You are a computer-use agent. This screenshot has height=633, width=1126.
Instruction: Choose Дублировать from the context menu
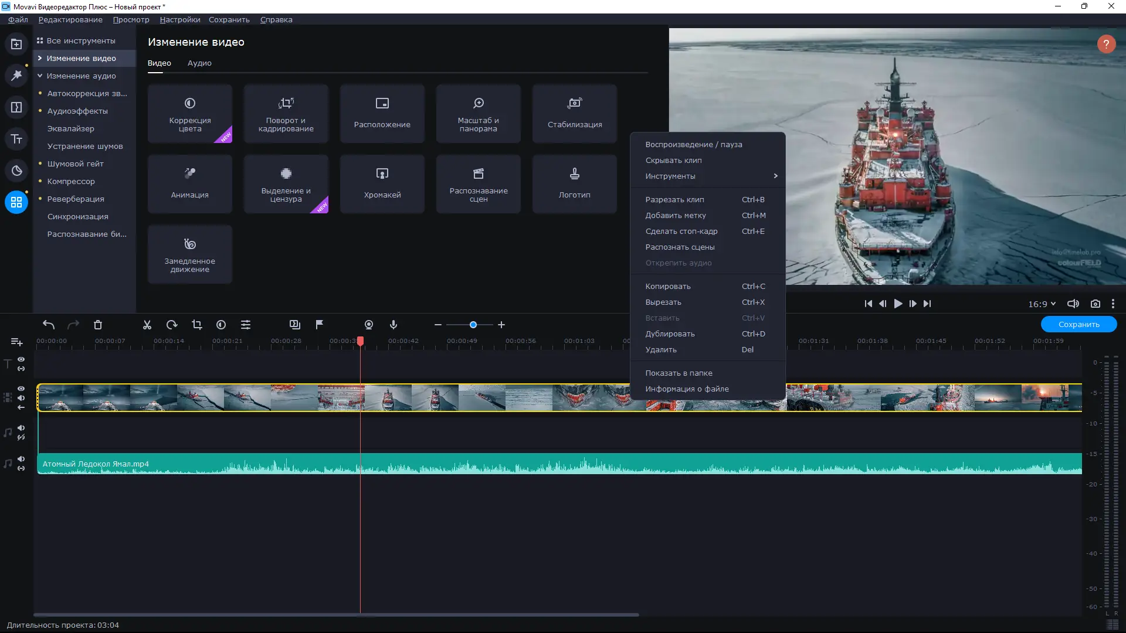coord(670,333)
